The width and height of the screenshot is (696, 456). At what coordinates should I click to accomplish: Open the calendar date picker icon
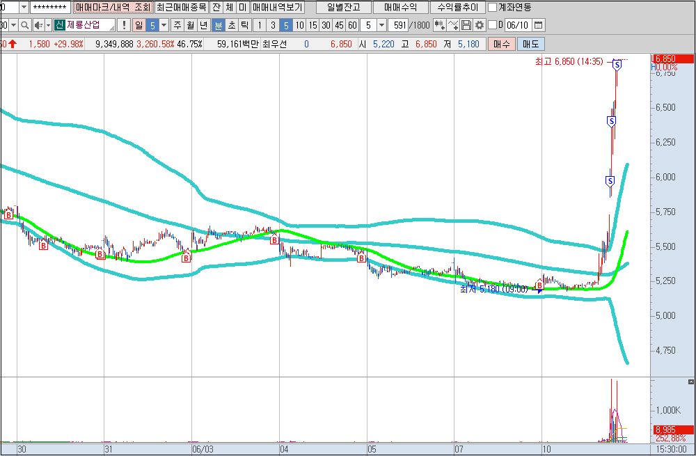coord(538,25)
